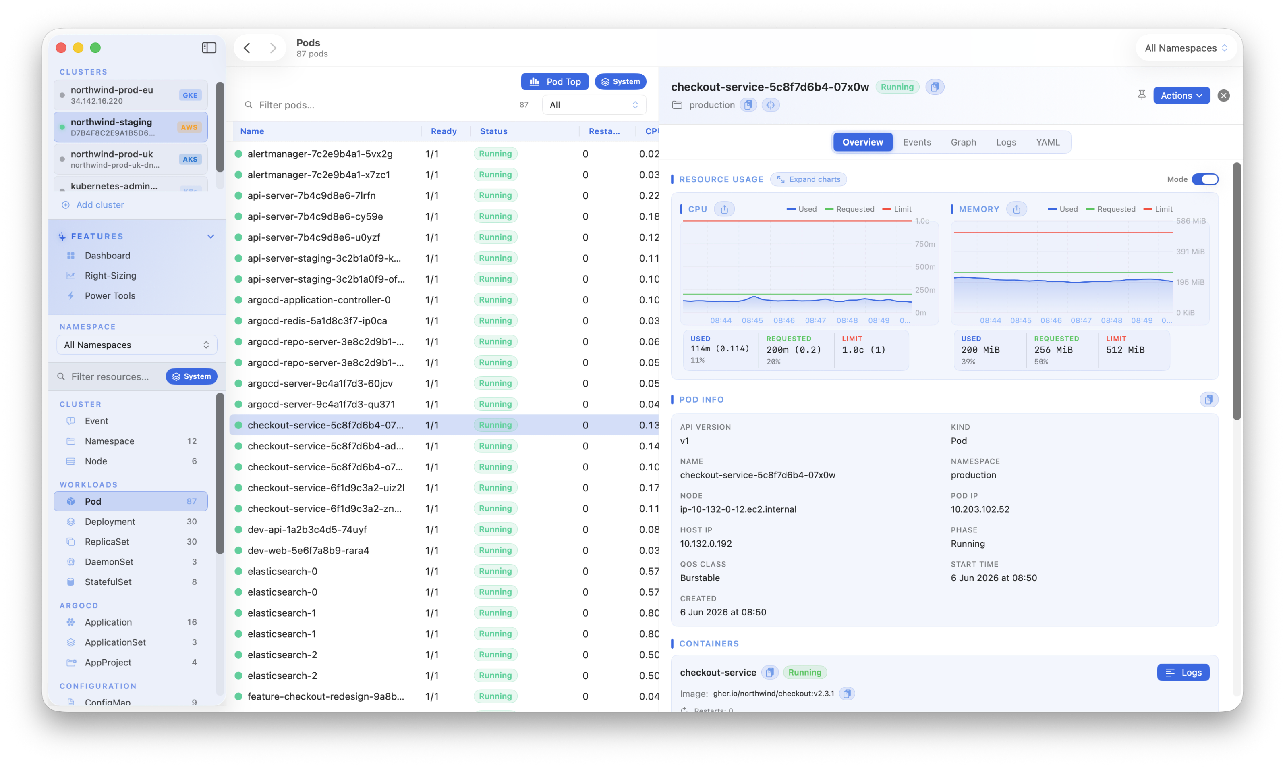Collapse the Features section

click(x=211, y=237)
